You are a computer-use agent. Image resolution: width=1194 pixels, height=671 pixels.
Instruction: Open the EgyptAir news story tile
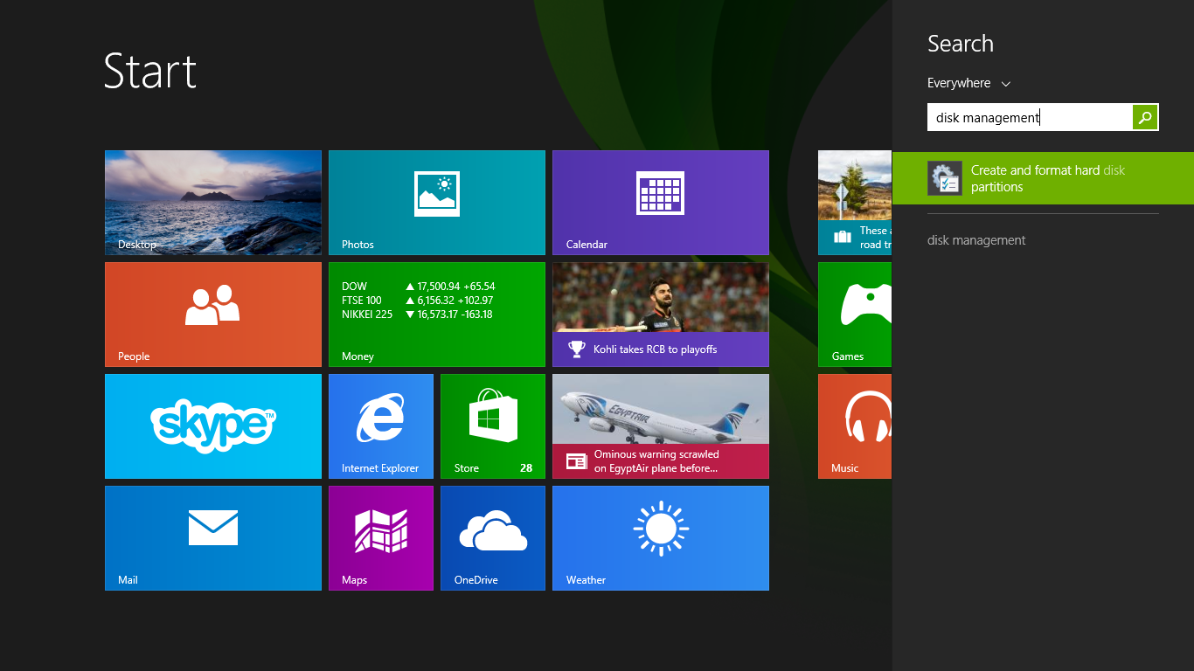pos(661,426)
